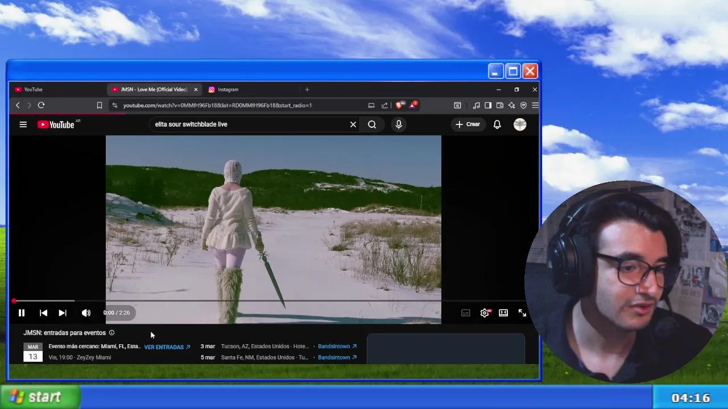Image resolution: width=728 pixels, height=409 pixels.
Task: Enter fullscreen video mode
Action: pos(522,313)
